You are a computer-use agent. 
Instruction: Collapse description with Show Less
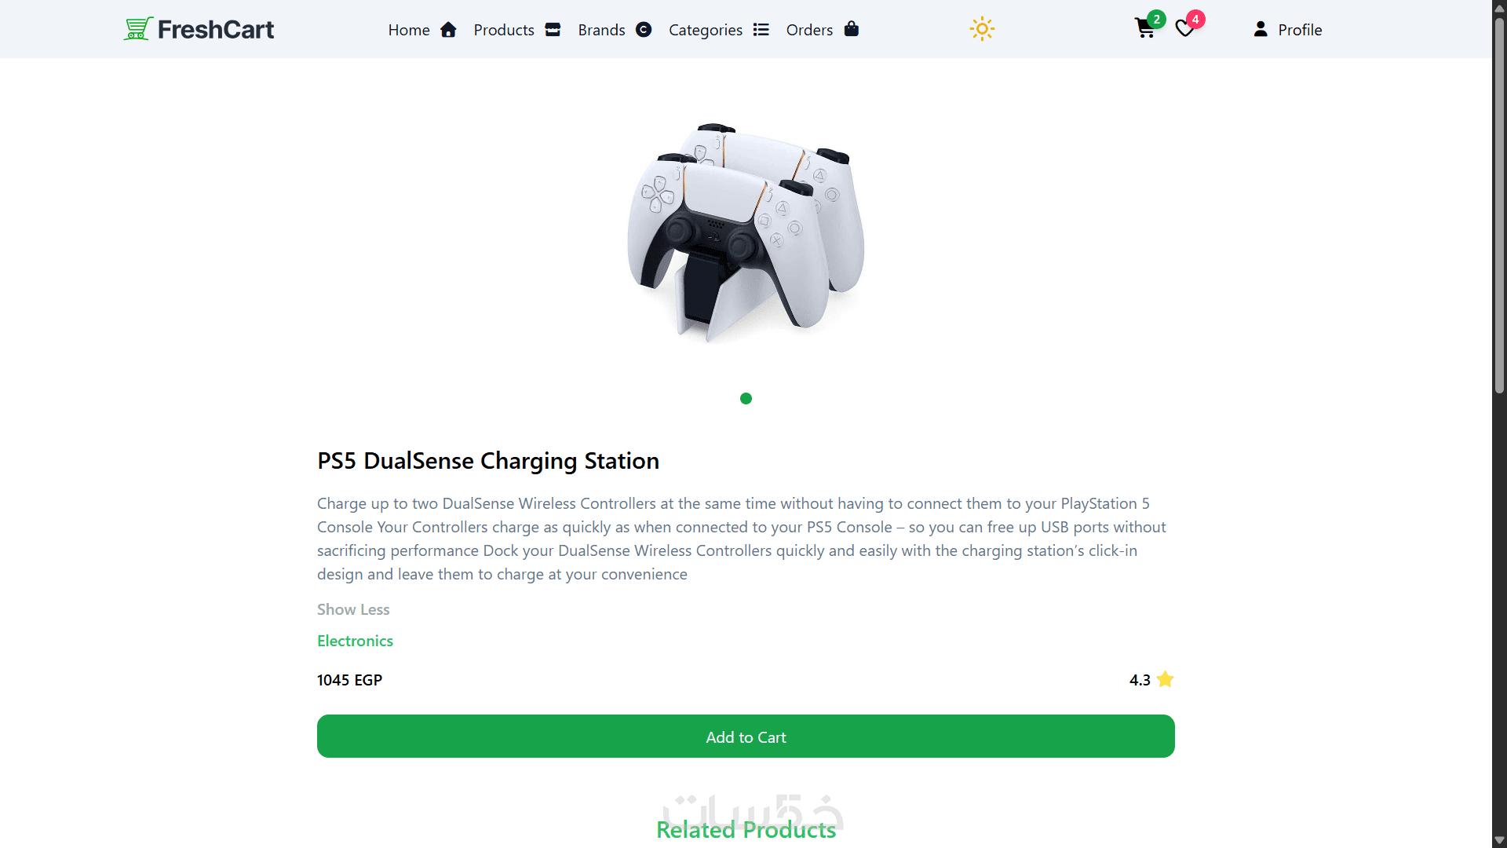point(353,609)
